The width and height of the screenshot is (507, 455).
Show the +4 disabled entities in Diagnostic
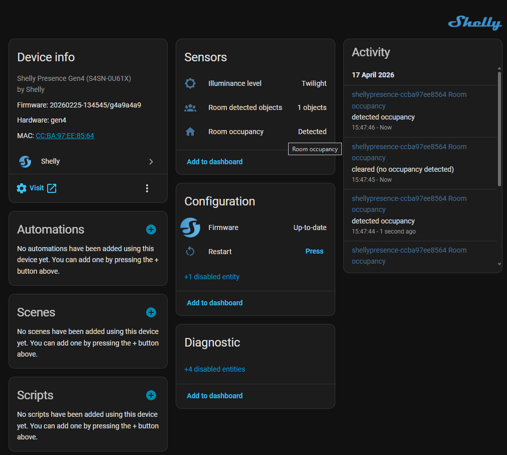[x=215, y=369]
